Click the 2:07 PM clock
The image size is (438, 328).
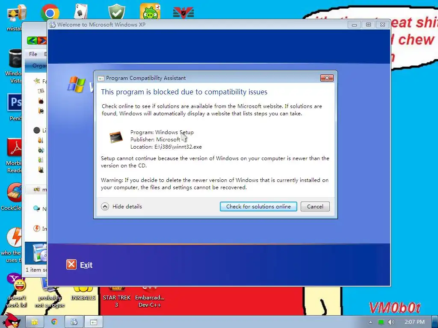tap(414, 322)
